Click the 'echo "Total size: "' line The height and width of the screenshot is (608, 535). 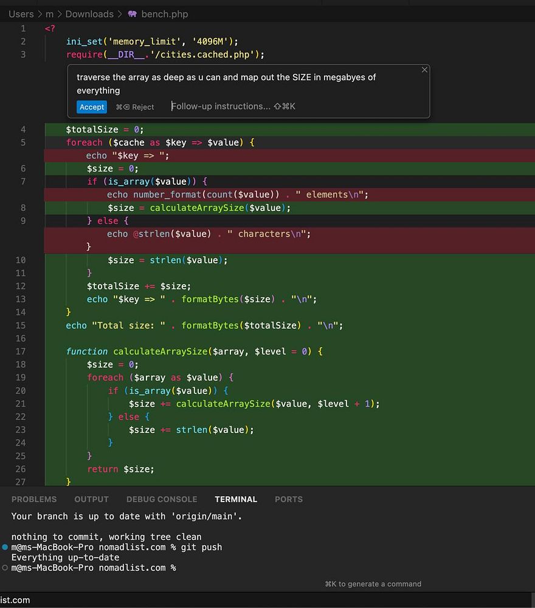(x=204, y=325)
